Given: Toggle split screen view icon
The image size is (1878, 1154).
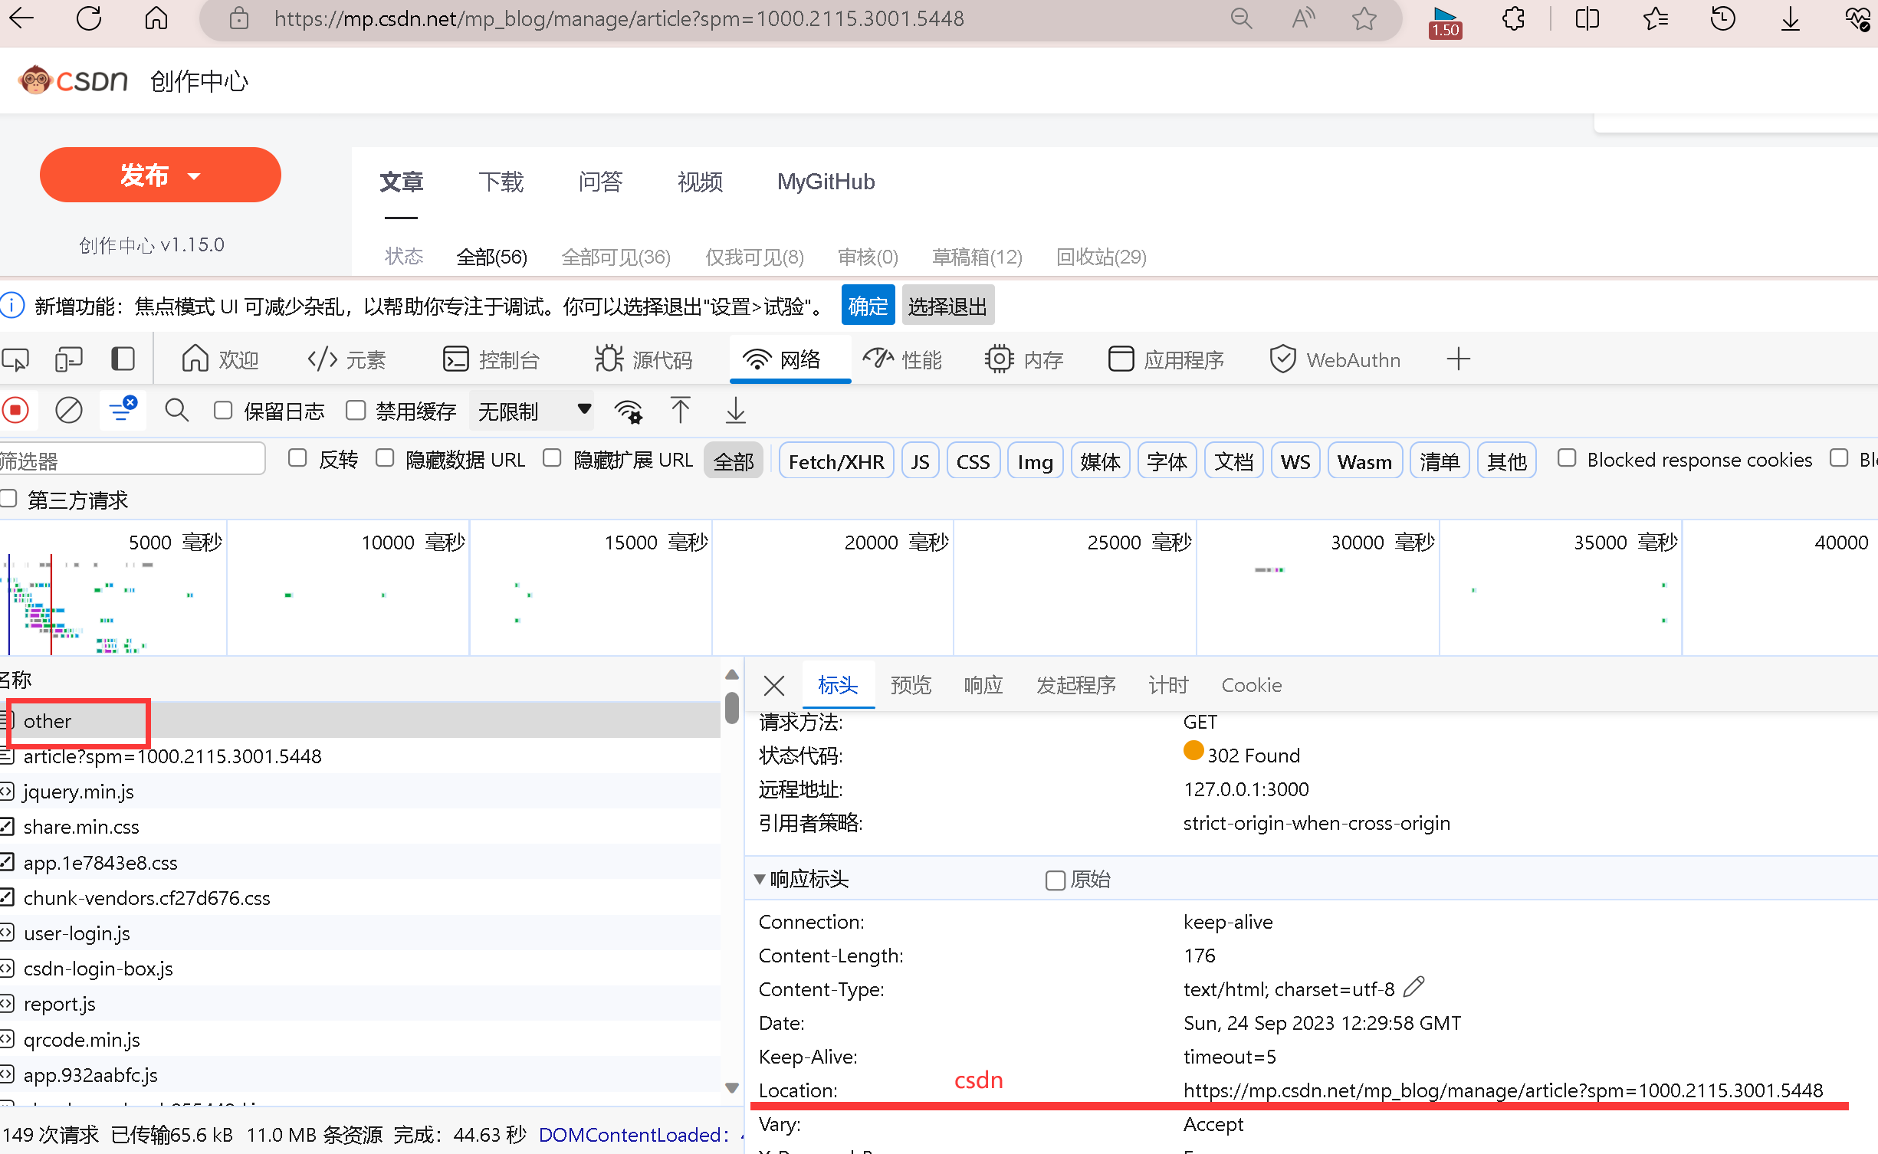Looking at the screenshot, I should (x=1587, y=18).
